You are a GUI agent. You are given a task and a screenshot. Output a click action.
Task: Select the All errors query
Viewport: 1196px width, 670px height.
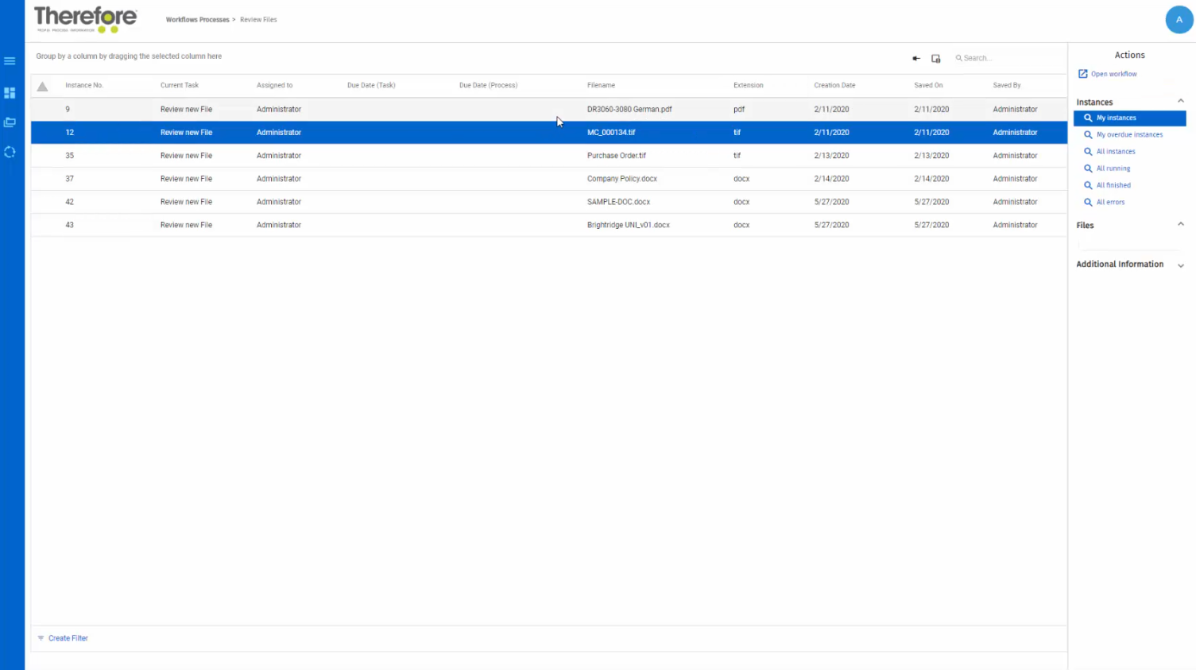tap(1110, 202)
